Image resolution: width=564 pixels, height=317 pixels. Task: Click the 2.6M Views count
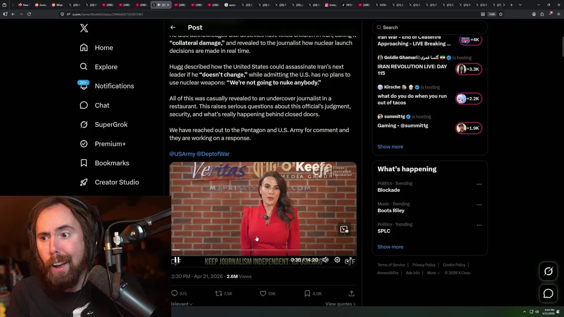click(239, 276)
